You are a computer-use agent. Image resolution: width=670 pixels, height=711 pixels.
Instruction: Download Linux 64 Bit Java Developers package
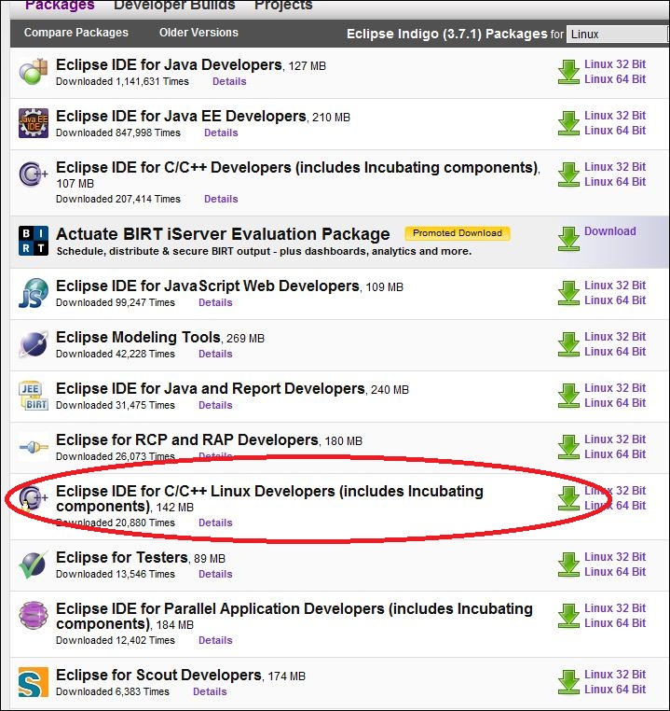[x=615, y=79]
